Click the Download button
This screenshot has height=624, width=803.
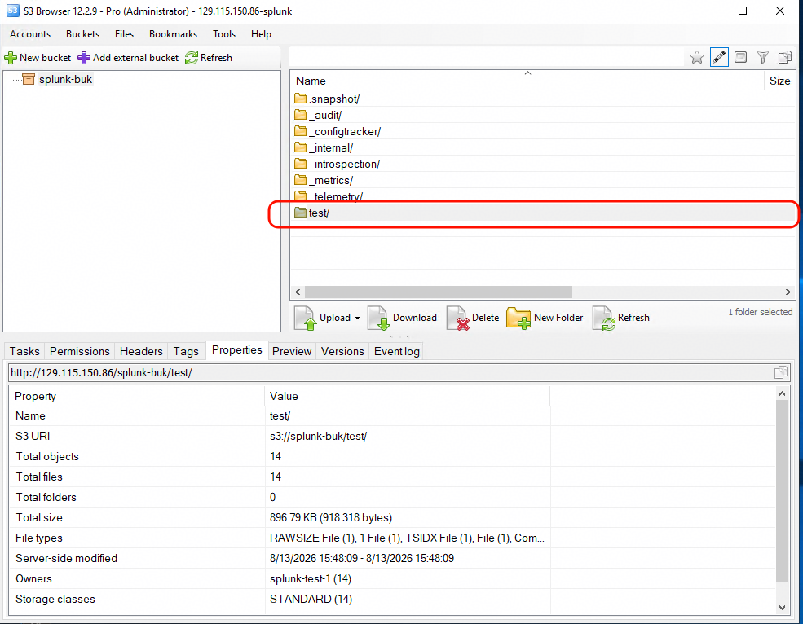[x=402, y=318]
